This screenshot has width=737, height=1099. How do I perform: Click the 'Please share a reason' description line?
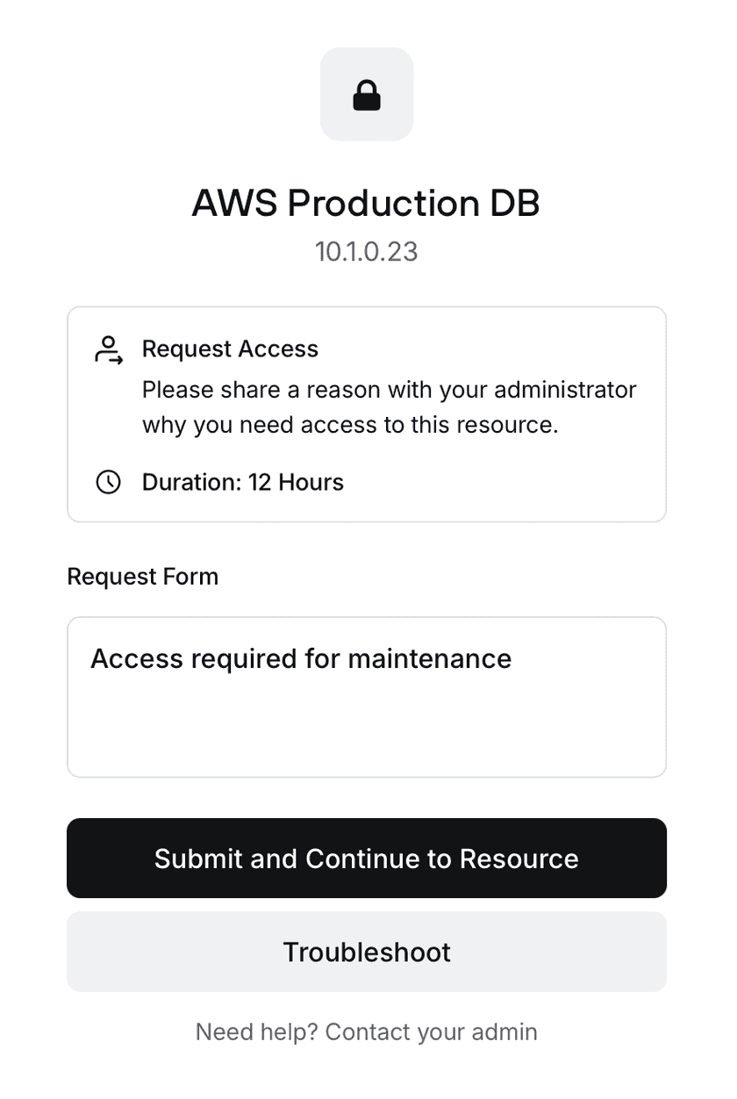pos(389,389)
